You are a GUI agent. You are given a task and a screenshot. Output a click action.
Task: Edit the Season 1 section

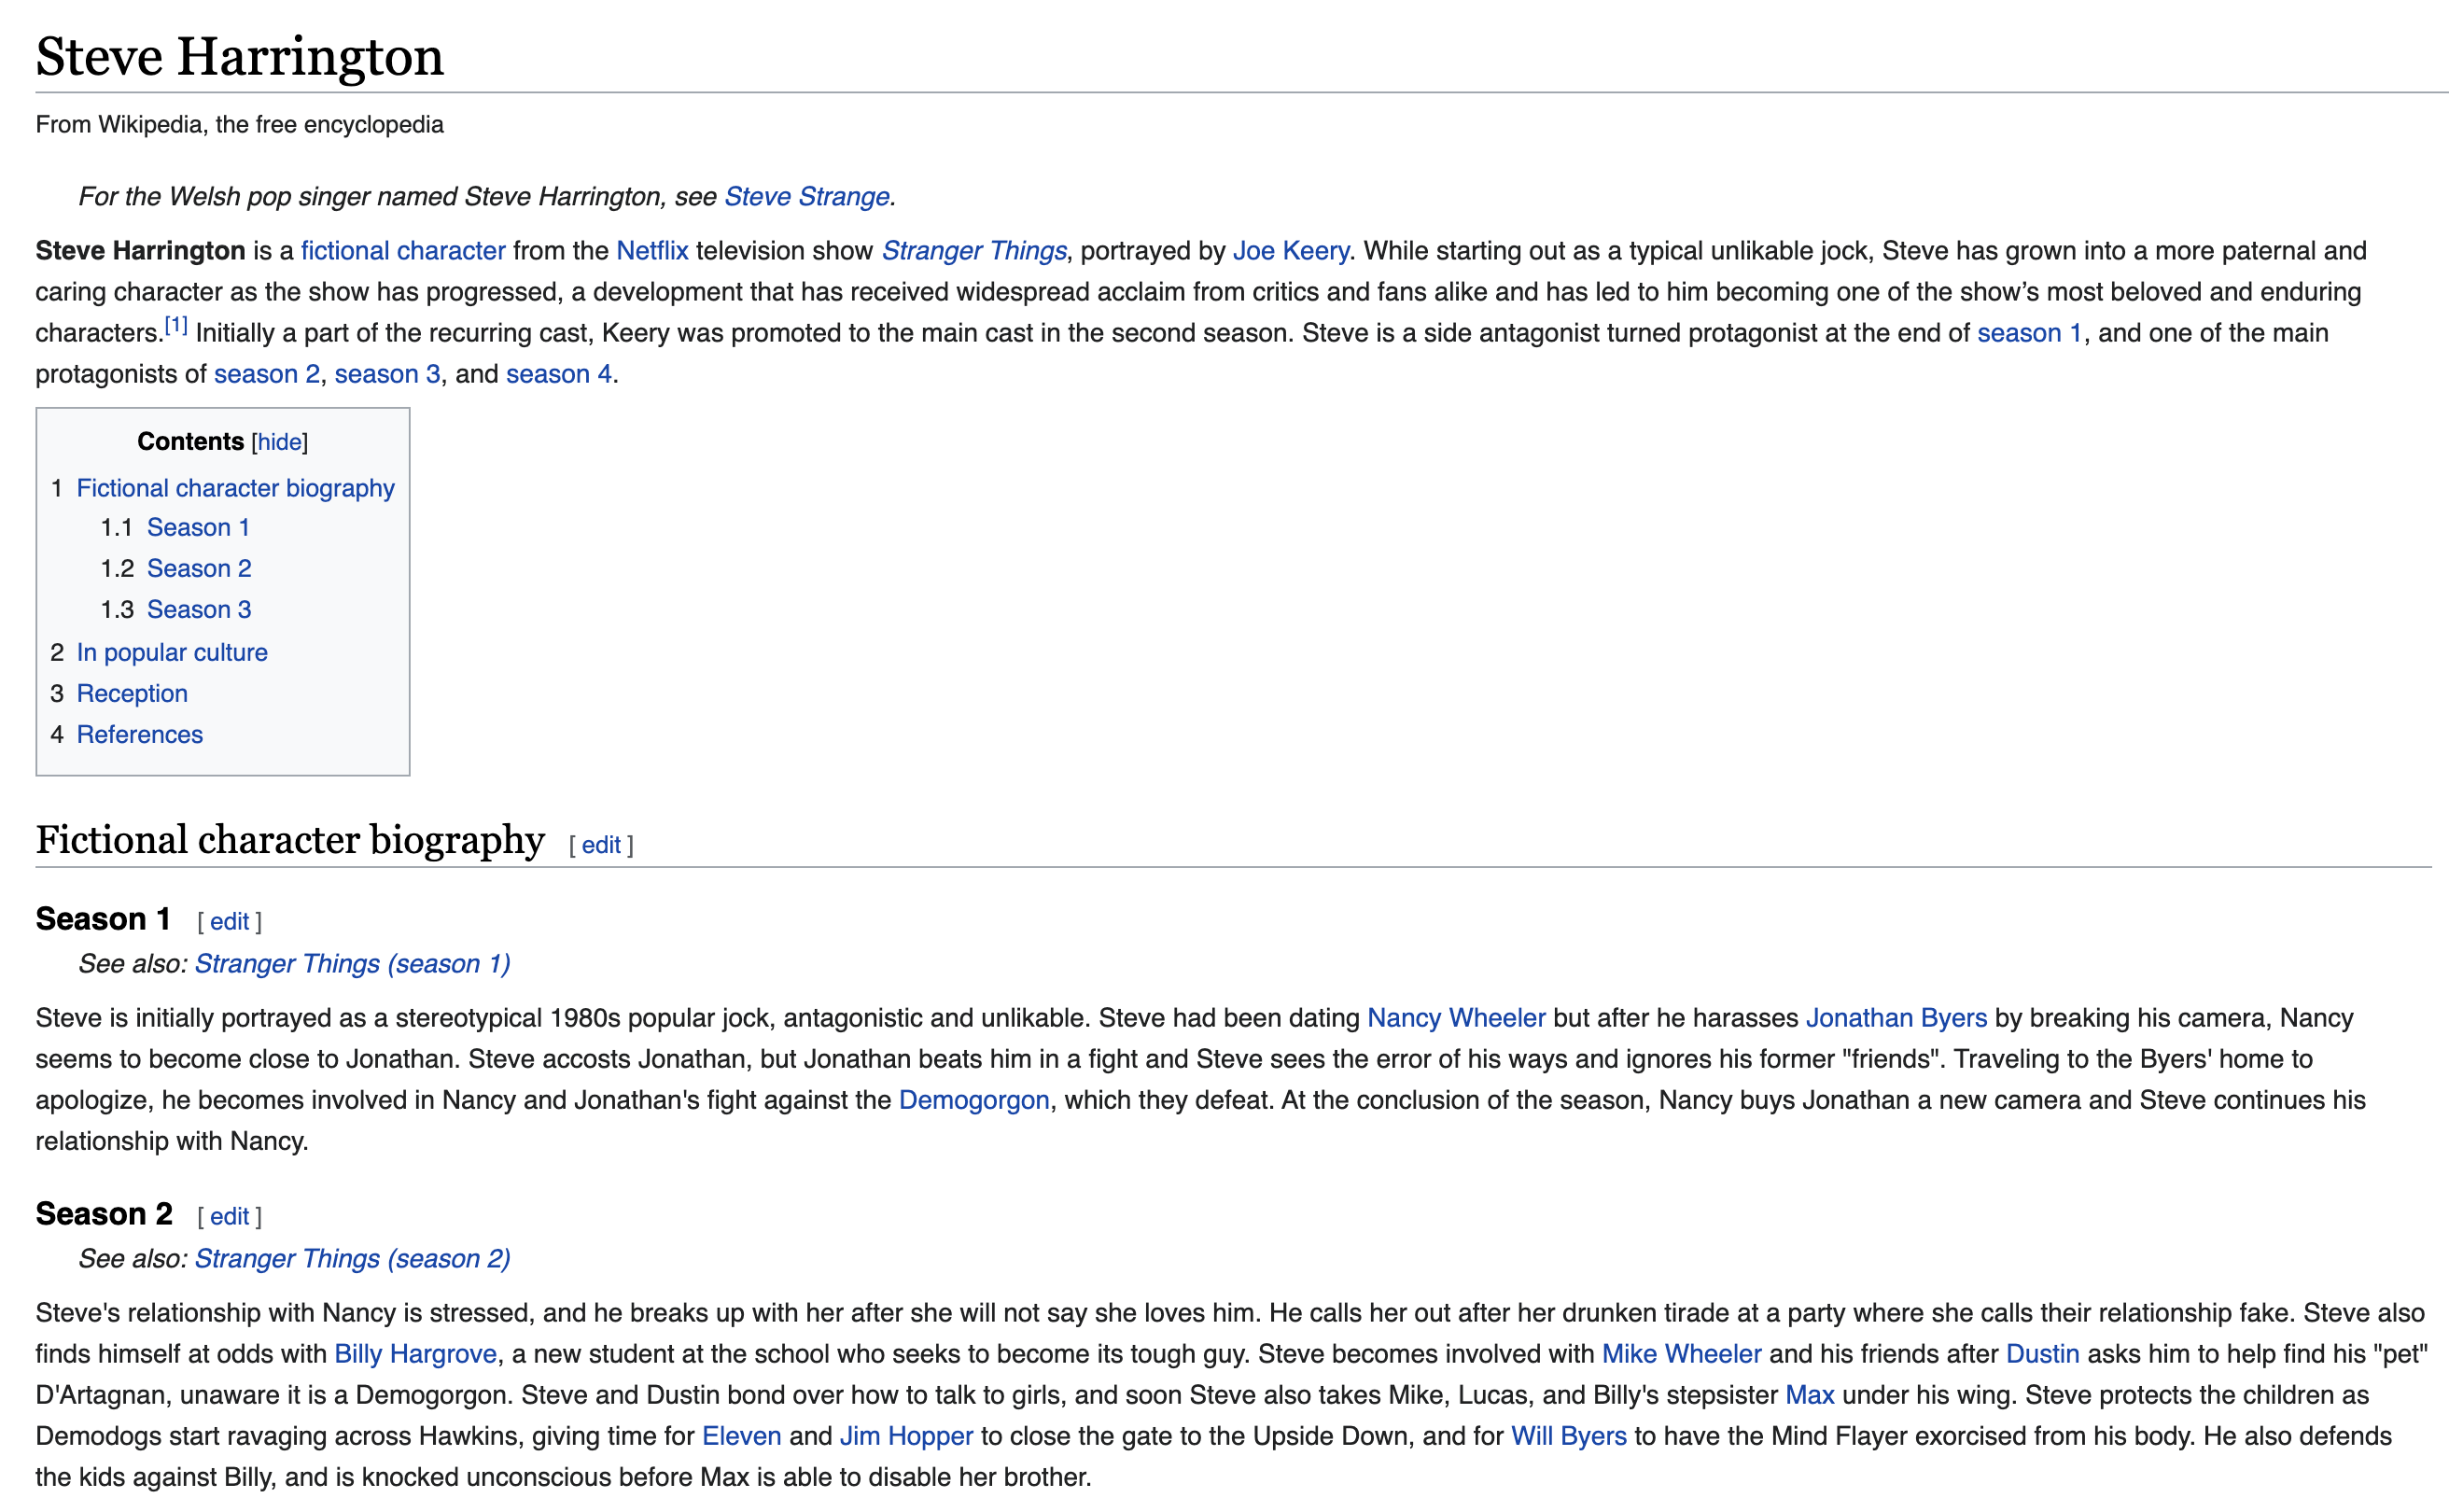pyautogui.click(x=229, y=921)
